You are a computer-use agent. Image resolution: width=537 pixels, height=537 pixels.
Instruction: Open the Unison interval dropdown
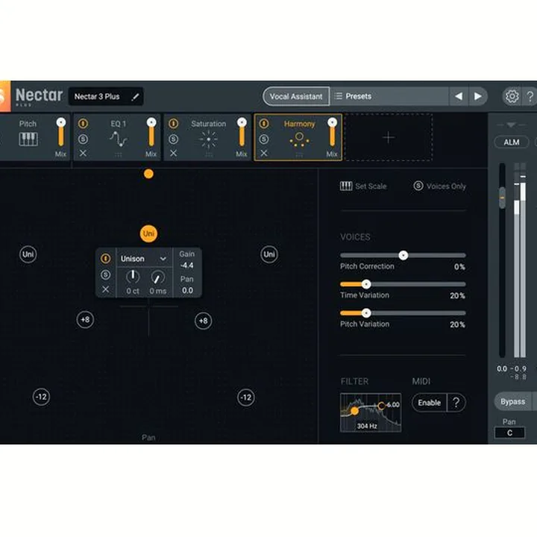(x=144, y=259)
